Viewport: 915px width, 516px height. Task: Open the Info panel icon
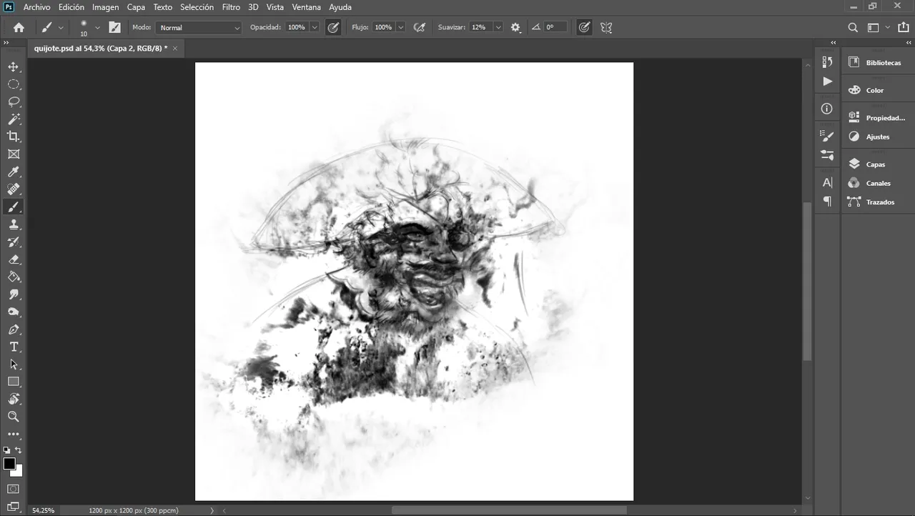(x=827, y=109)
